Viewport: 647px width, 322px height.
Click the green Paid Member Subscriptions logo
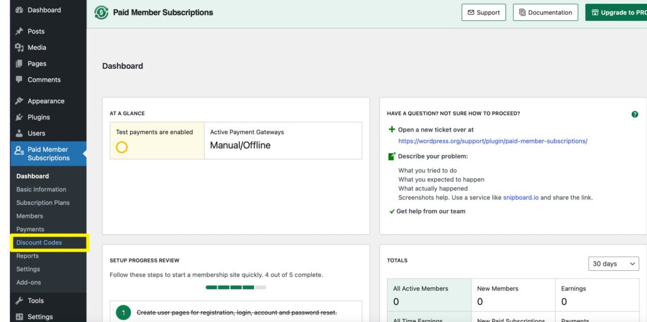tap(101, 13)
